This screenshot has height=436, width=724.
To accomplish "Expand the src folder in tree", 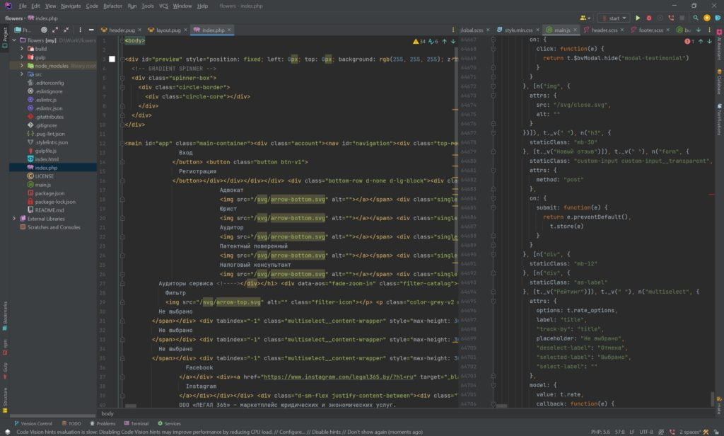I will [x=22, y=74].
